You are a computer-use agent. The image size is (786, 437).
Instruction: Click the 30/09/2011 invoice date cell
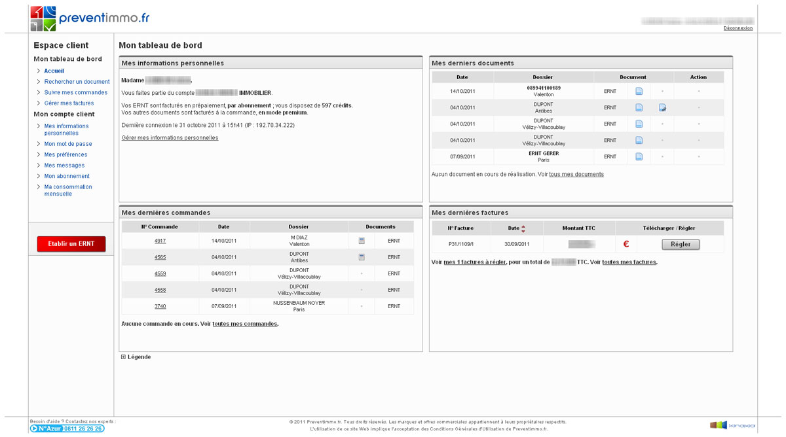click(517, 244)
